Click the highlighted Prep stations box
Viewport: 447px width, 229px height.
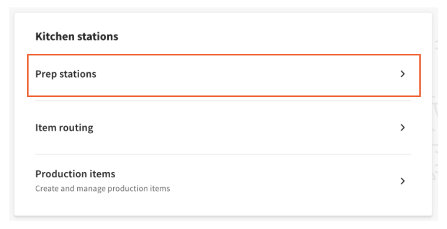pyautogui.click(x=223, y=75)
